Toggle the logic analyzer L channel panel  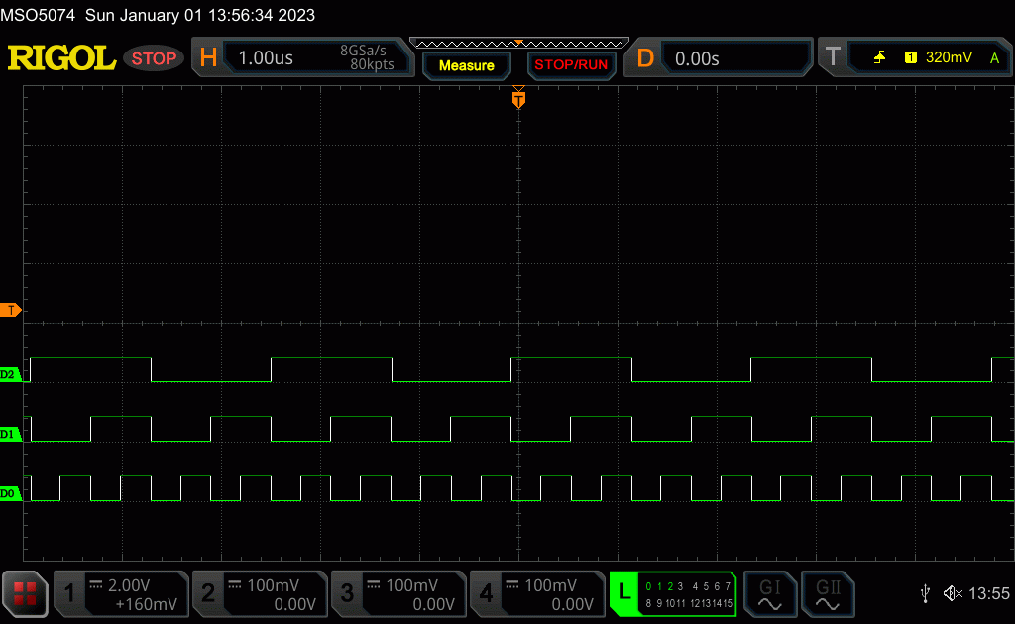pyautogui.click(x=673, y=594)
